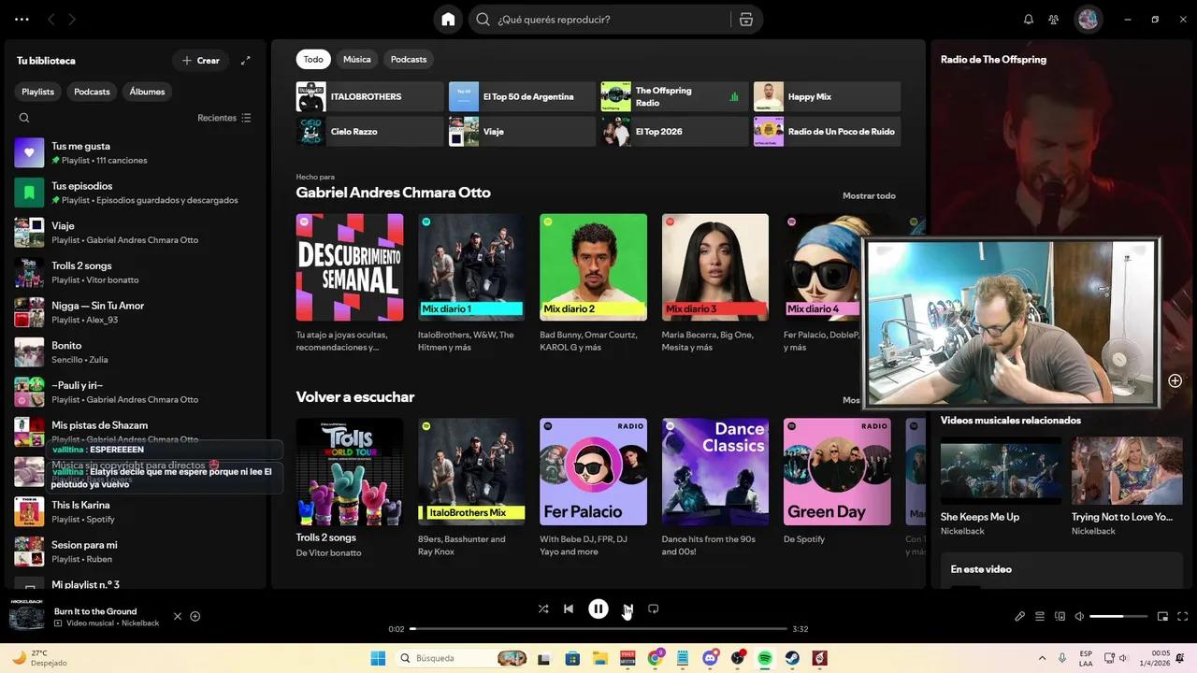Image resolution: width=1197 pixels, height=673 pixels.
Task: Open the ITALOBROTHERS shortcut tile
Action: point(369,96)
